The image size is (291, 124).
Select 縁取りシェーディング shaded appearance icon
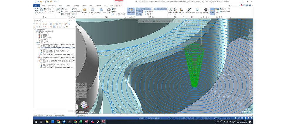click(x=101, y=10)
